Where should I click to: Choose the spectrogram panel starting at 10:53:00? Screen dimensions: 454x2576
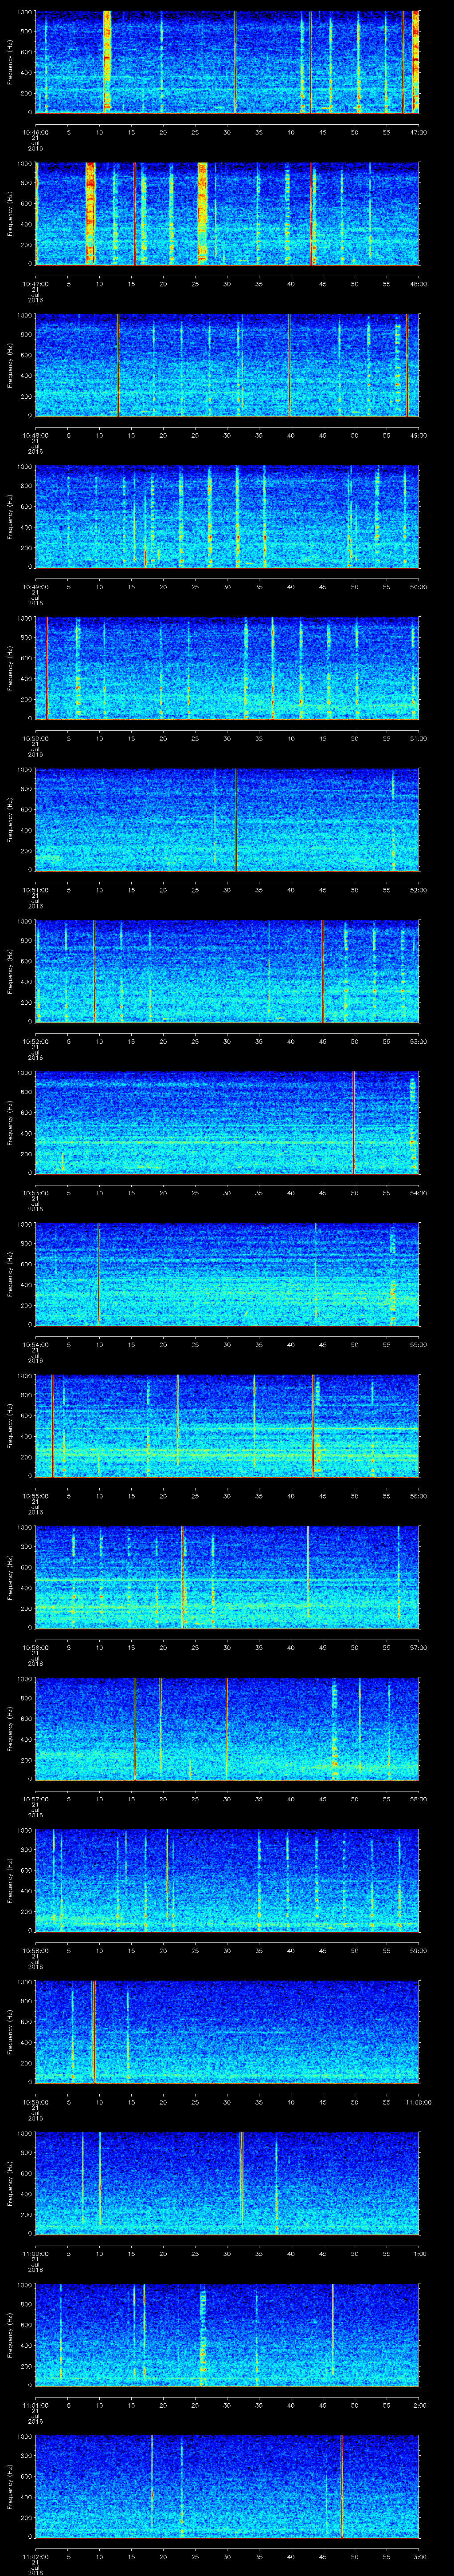point(227,1123)
